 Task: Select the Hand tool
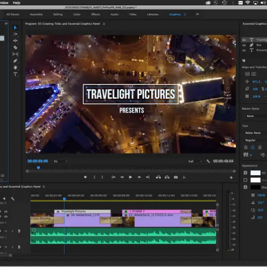(15, 67)
